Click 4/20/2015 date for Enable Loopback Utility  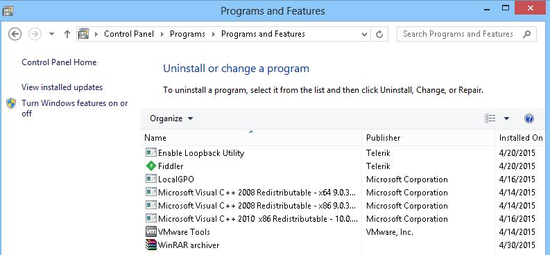(x=517, y=152)
